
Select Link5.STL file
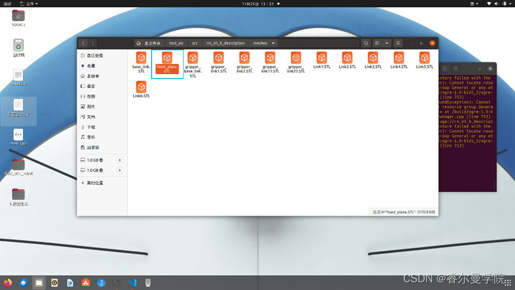(x=425, y=60)
